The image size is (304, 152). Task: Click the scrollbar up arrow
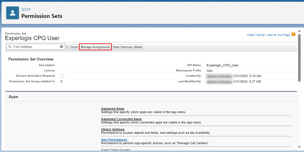pos(299,31)
